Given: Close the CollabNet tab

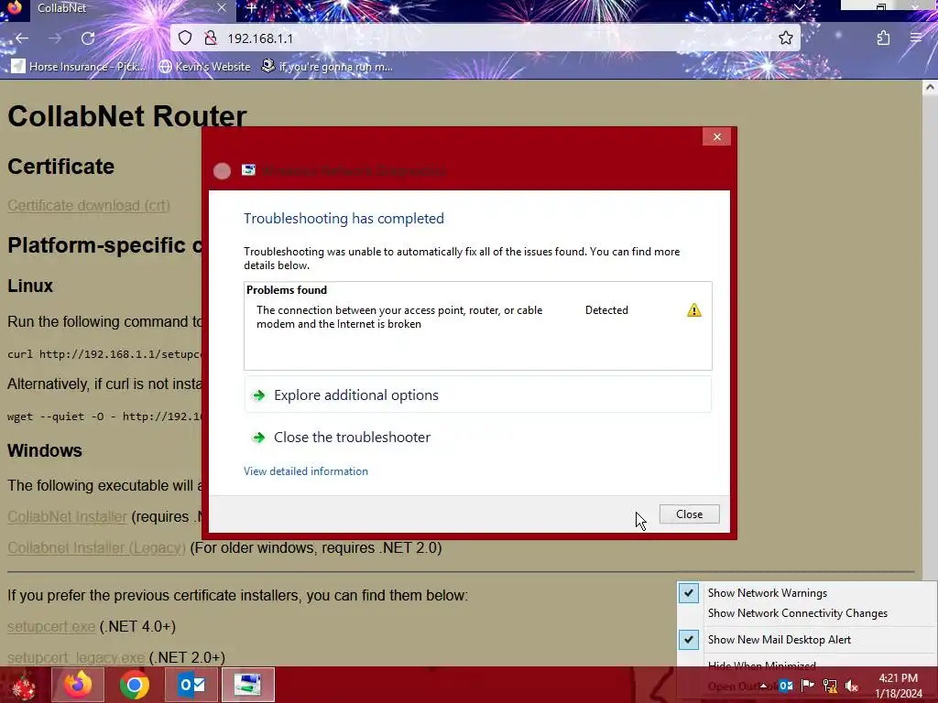Looking at the screenshot, I should [222, 7].
